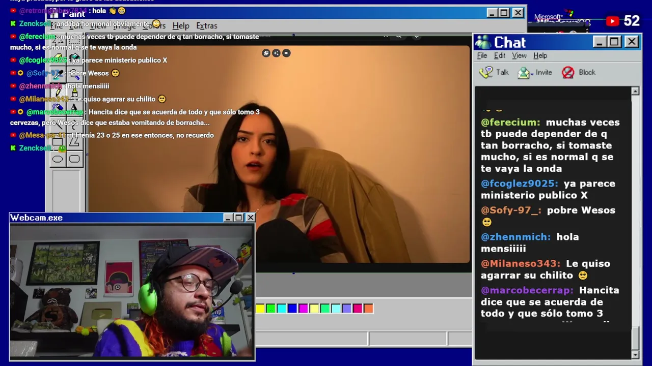
Task: Click the main video in Paint canvas
Action: pos(279,155)
